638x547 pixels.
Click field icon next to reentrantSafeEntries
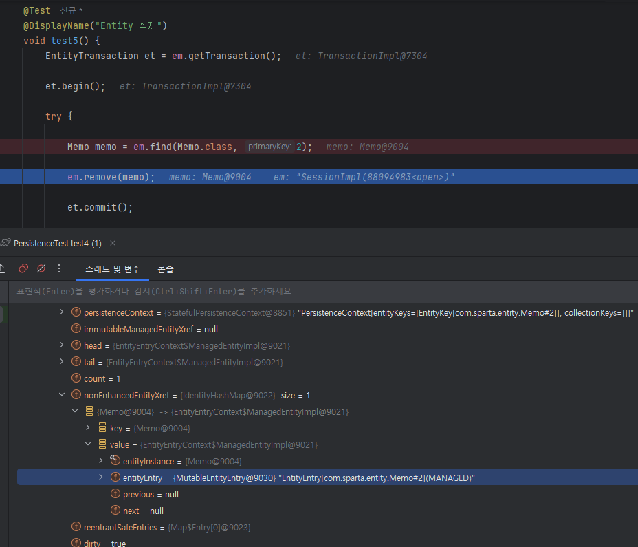click(x=76, y=526)
